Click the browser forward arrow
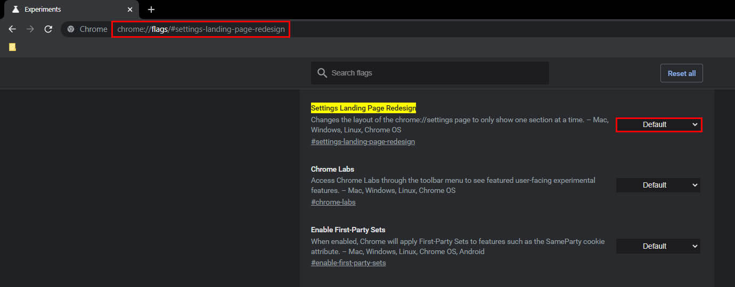The height and width of the screenshot is (287, 735). pyautogui.click(x=30, y=29)
